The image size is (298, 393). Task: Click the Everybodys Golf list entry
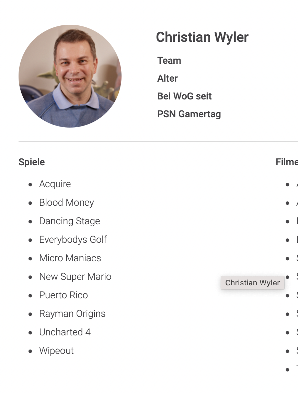pos(73,240)
